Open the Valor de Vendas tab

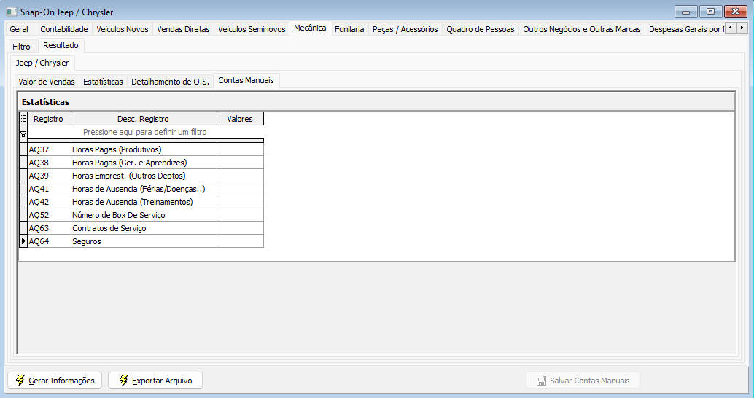click(47, 81)
